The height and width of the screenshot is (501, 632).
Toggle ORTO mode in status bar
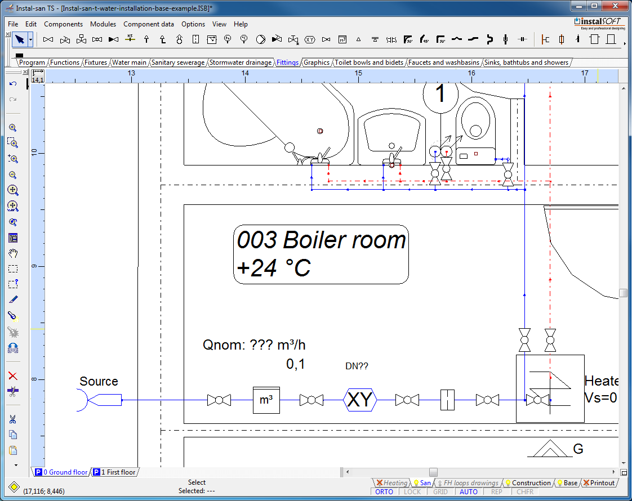(384, 491)
